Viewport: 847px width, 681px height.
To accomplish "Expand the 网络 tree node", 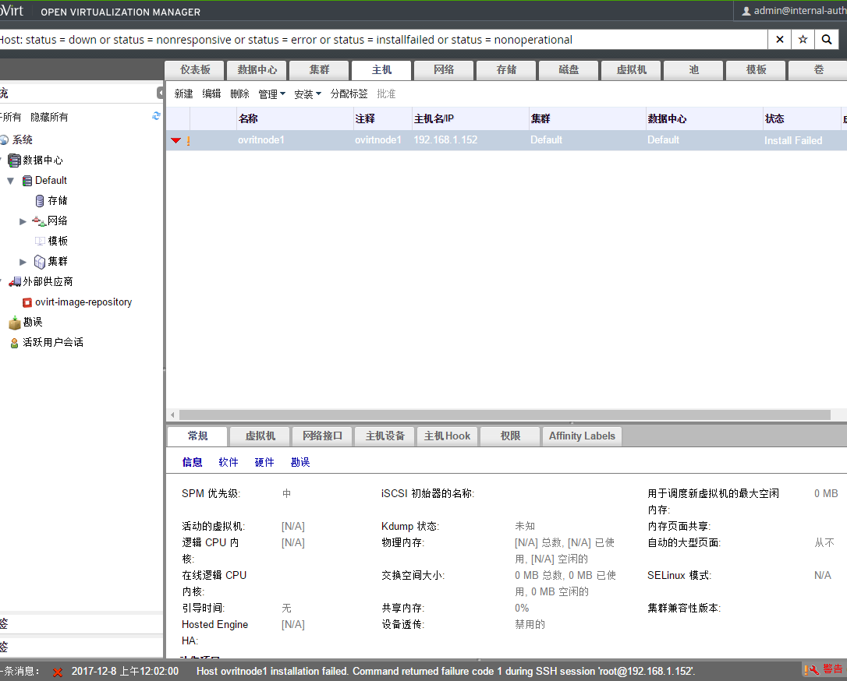I will tap(23, 221).
